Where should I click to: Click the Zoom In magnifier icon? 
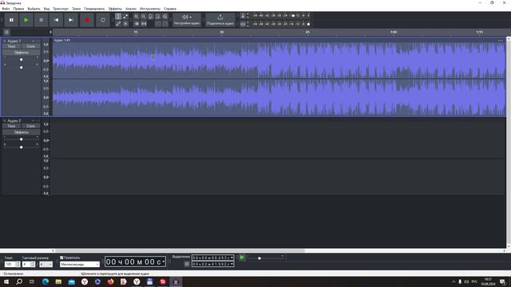coord(137,16)
